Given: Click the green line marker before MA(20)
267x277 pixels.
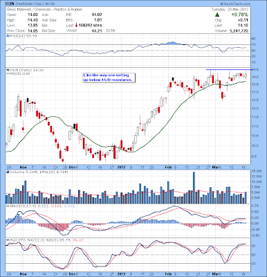Looking at the screenshot, I should click(8, 73).
